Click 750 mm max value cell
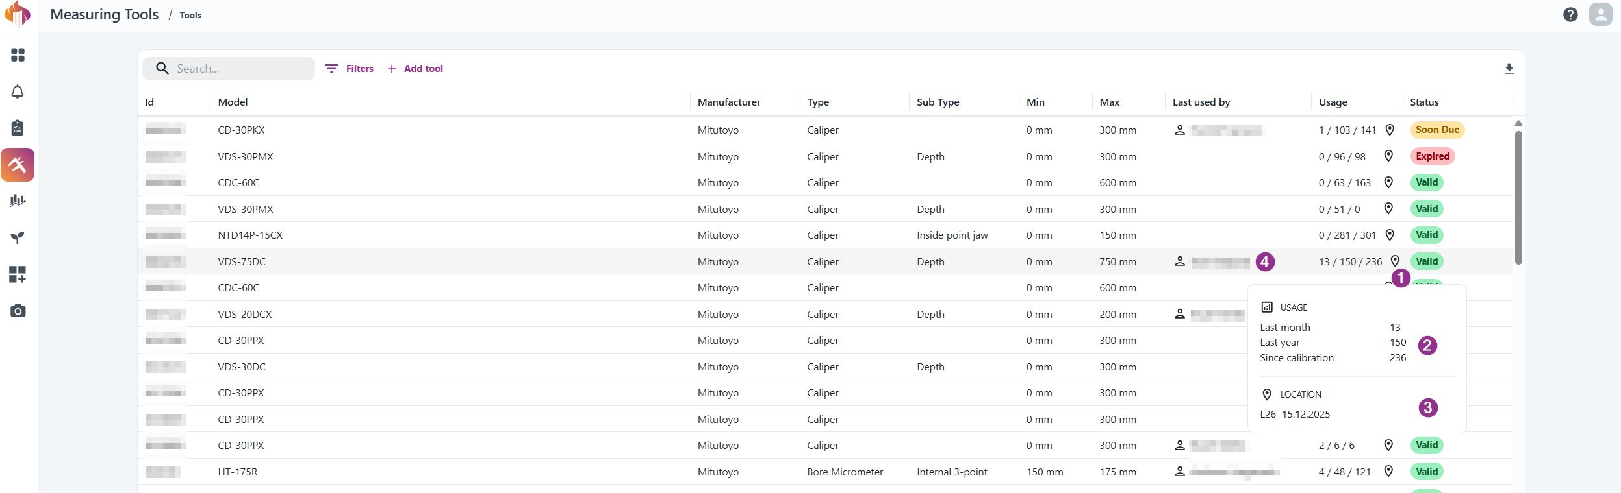This screenshot has height=493, width=1621. [x=1117, y=261]
